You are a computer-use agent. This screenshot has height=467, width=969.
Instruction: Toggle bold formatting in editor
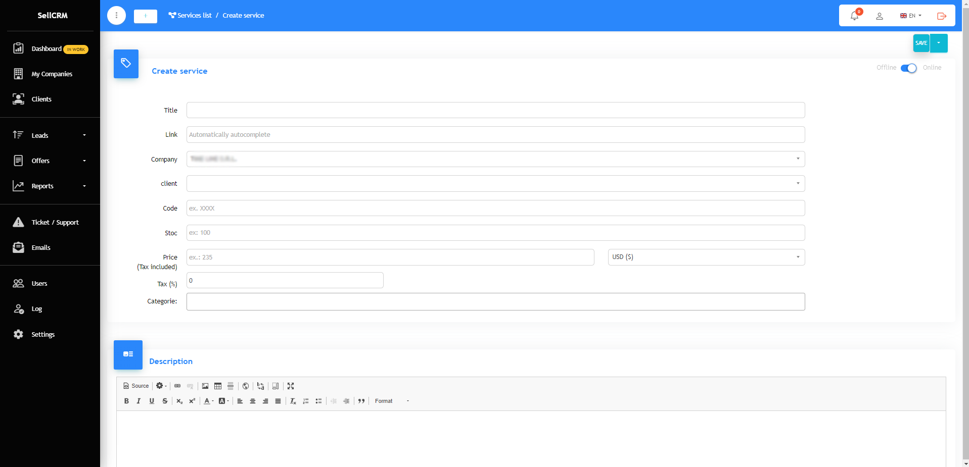(126, 401)
